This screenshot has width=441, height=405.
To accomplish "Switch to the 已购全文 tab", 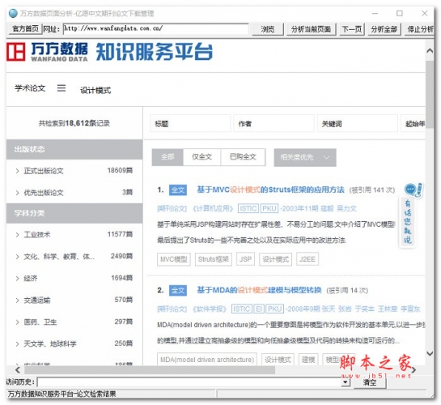I will pos(243,157).
